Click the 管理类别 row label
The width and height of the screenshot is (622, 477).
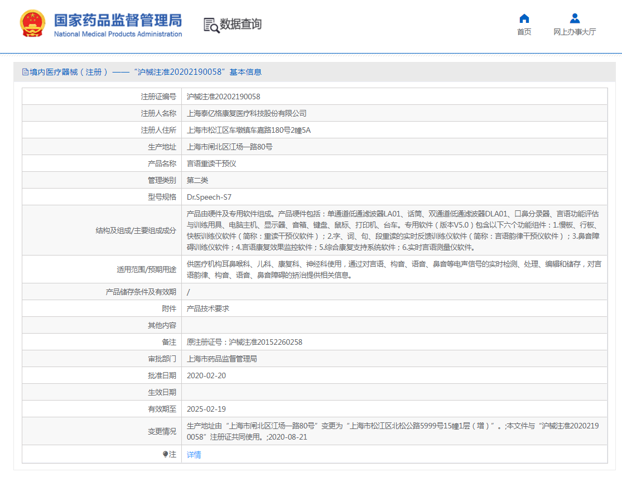pos(162,180)
